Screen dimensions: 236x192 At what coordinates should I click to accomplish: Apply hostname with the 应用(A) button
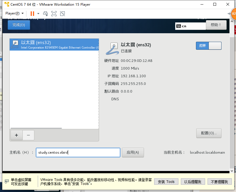pos(133,153)
